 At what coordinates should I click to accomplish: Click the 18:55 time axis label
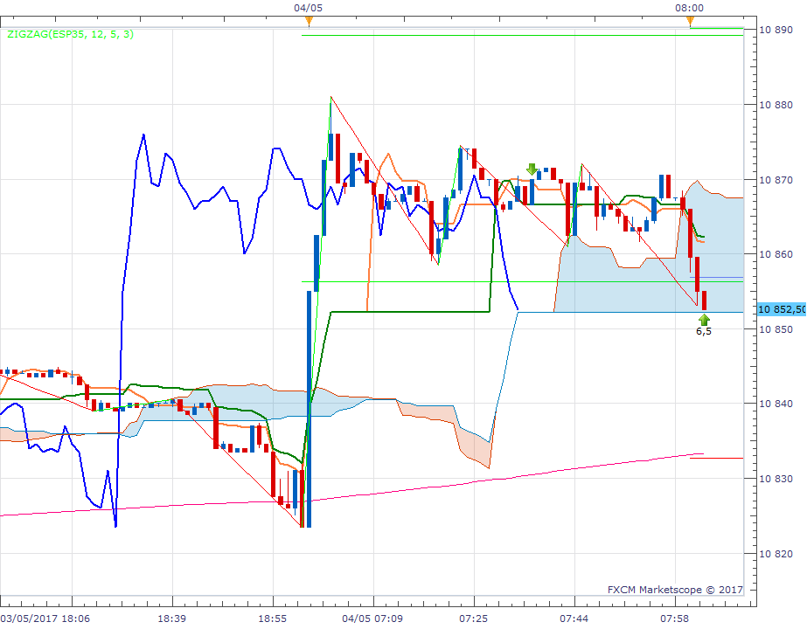[272, 619]
